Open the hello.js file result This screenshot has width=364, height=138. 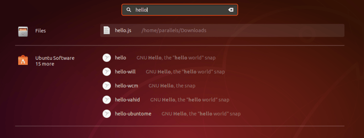(222, 30)
